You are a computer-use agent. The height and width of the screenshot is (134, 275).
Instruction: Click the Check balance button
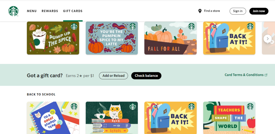pos(146,76)
